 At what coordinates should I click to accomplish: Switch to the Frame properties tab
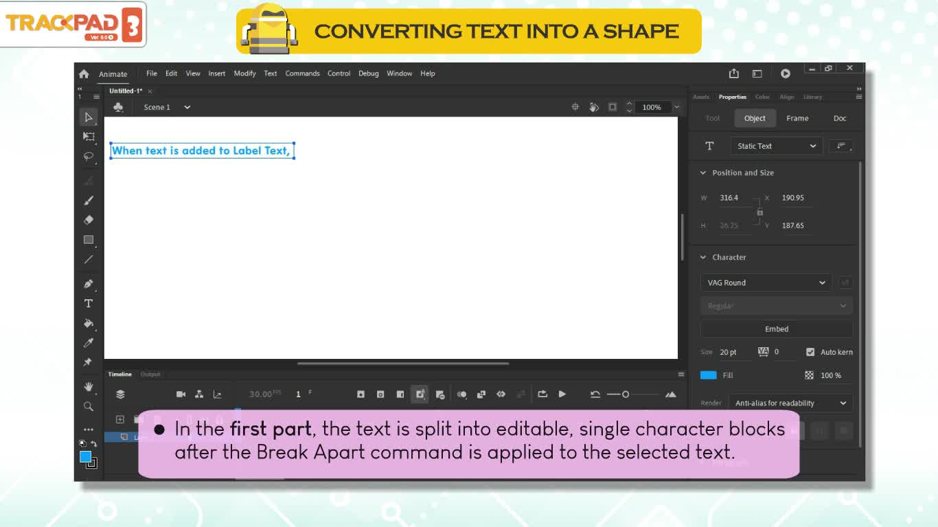797,118
